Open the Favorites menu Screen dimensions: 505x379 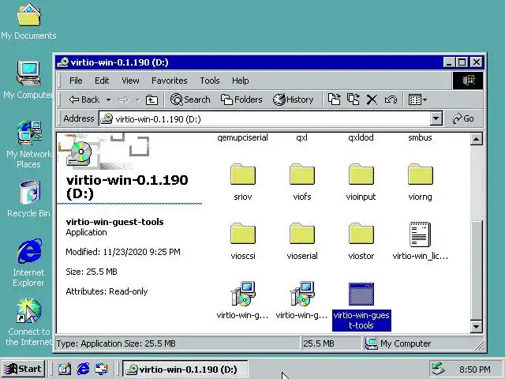170,81
